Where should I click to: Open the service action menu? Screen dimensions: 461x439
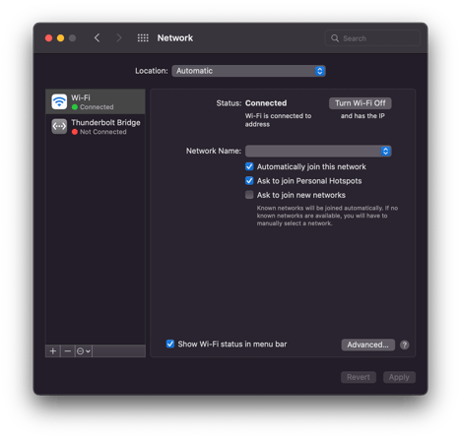pyautogui.click(x=84, y=351)
